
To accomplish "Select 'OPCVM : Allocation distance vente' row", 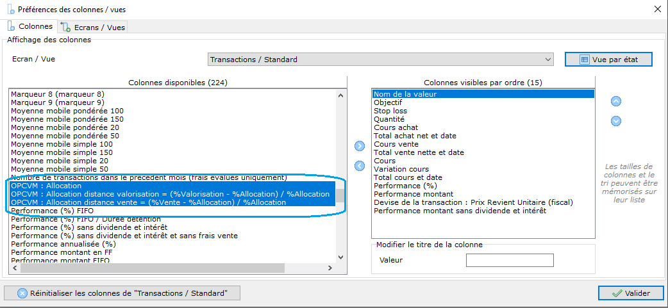I will coord(172,202).
